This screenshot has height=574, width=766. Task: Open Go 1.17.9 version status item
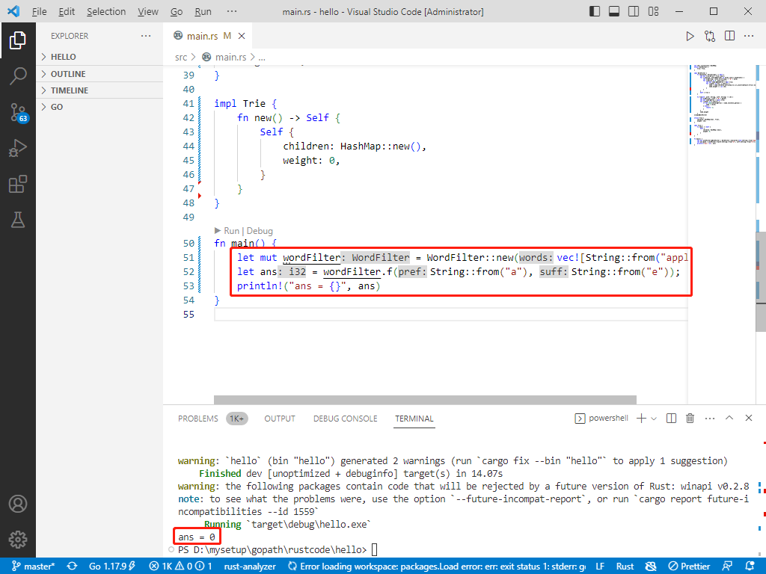click(x=112, y=567)
